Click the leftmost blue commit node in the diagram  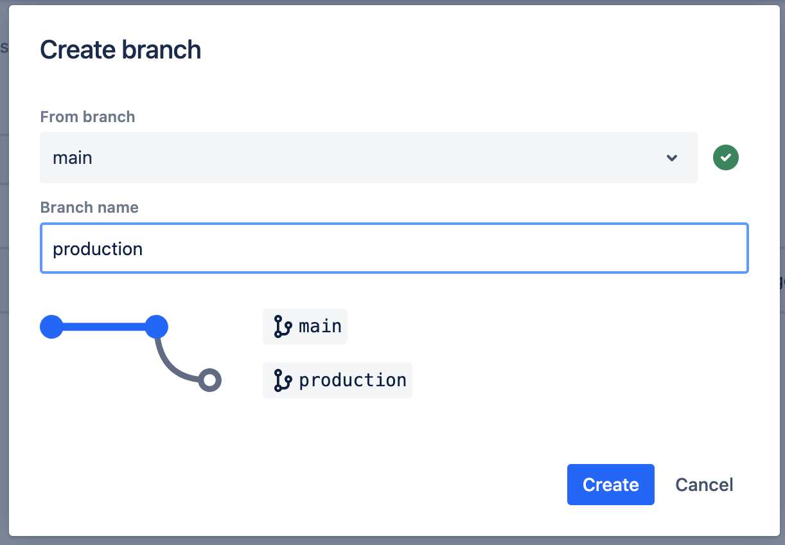(51, 326)
